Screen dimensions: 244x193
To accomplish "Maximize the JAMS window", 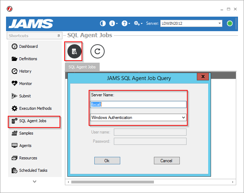I will click(228, 9).
